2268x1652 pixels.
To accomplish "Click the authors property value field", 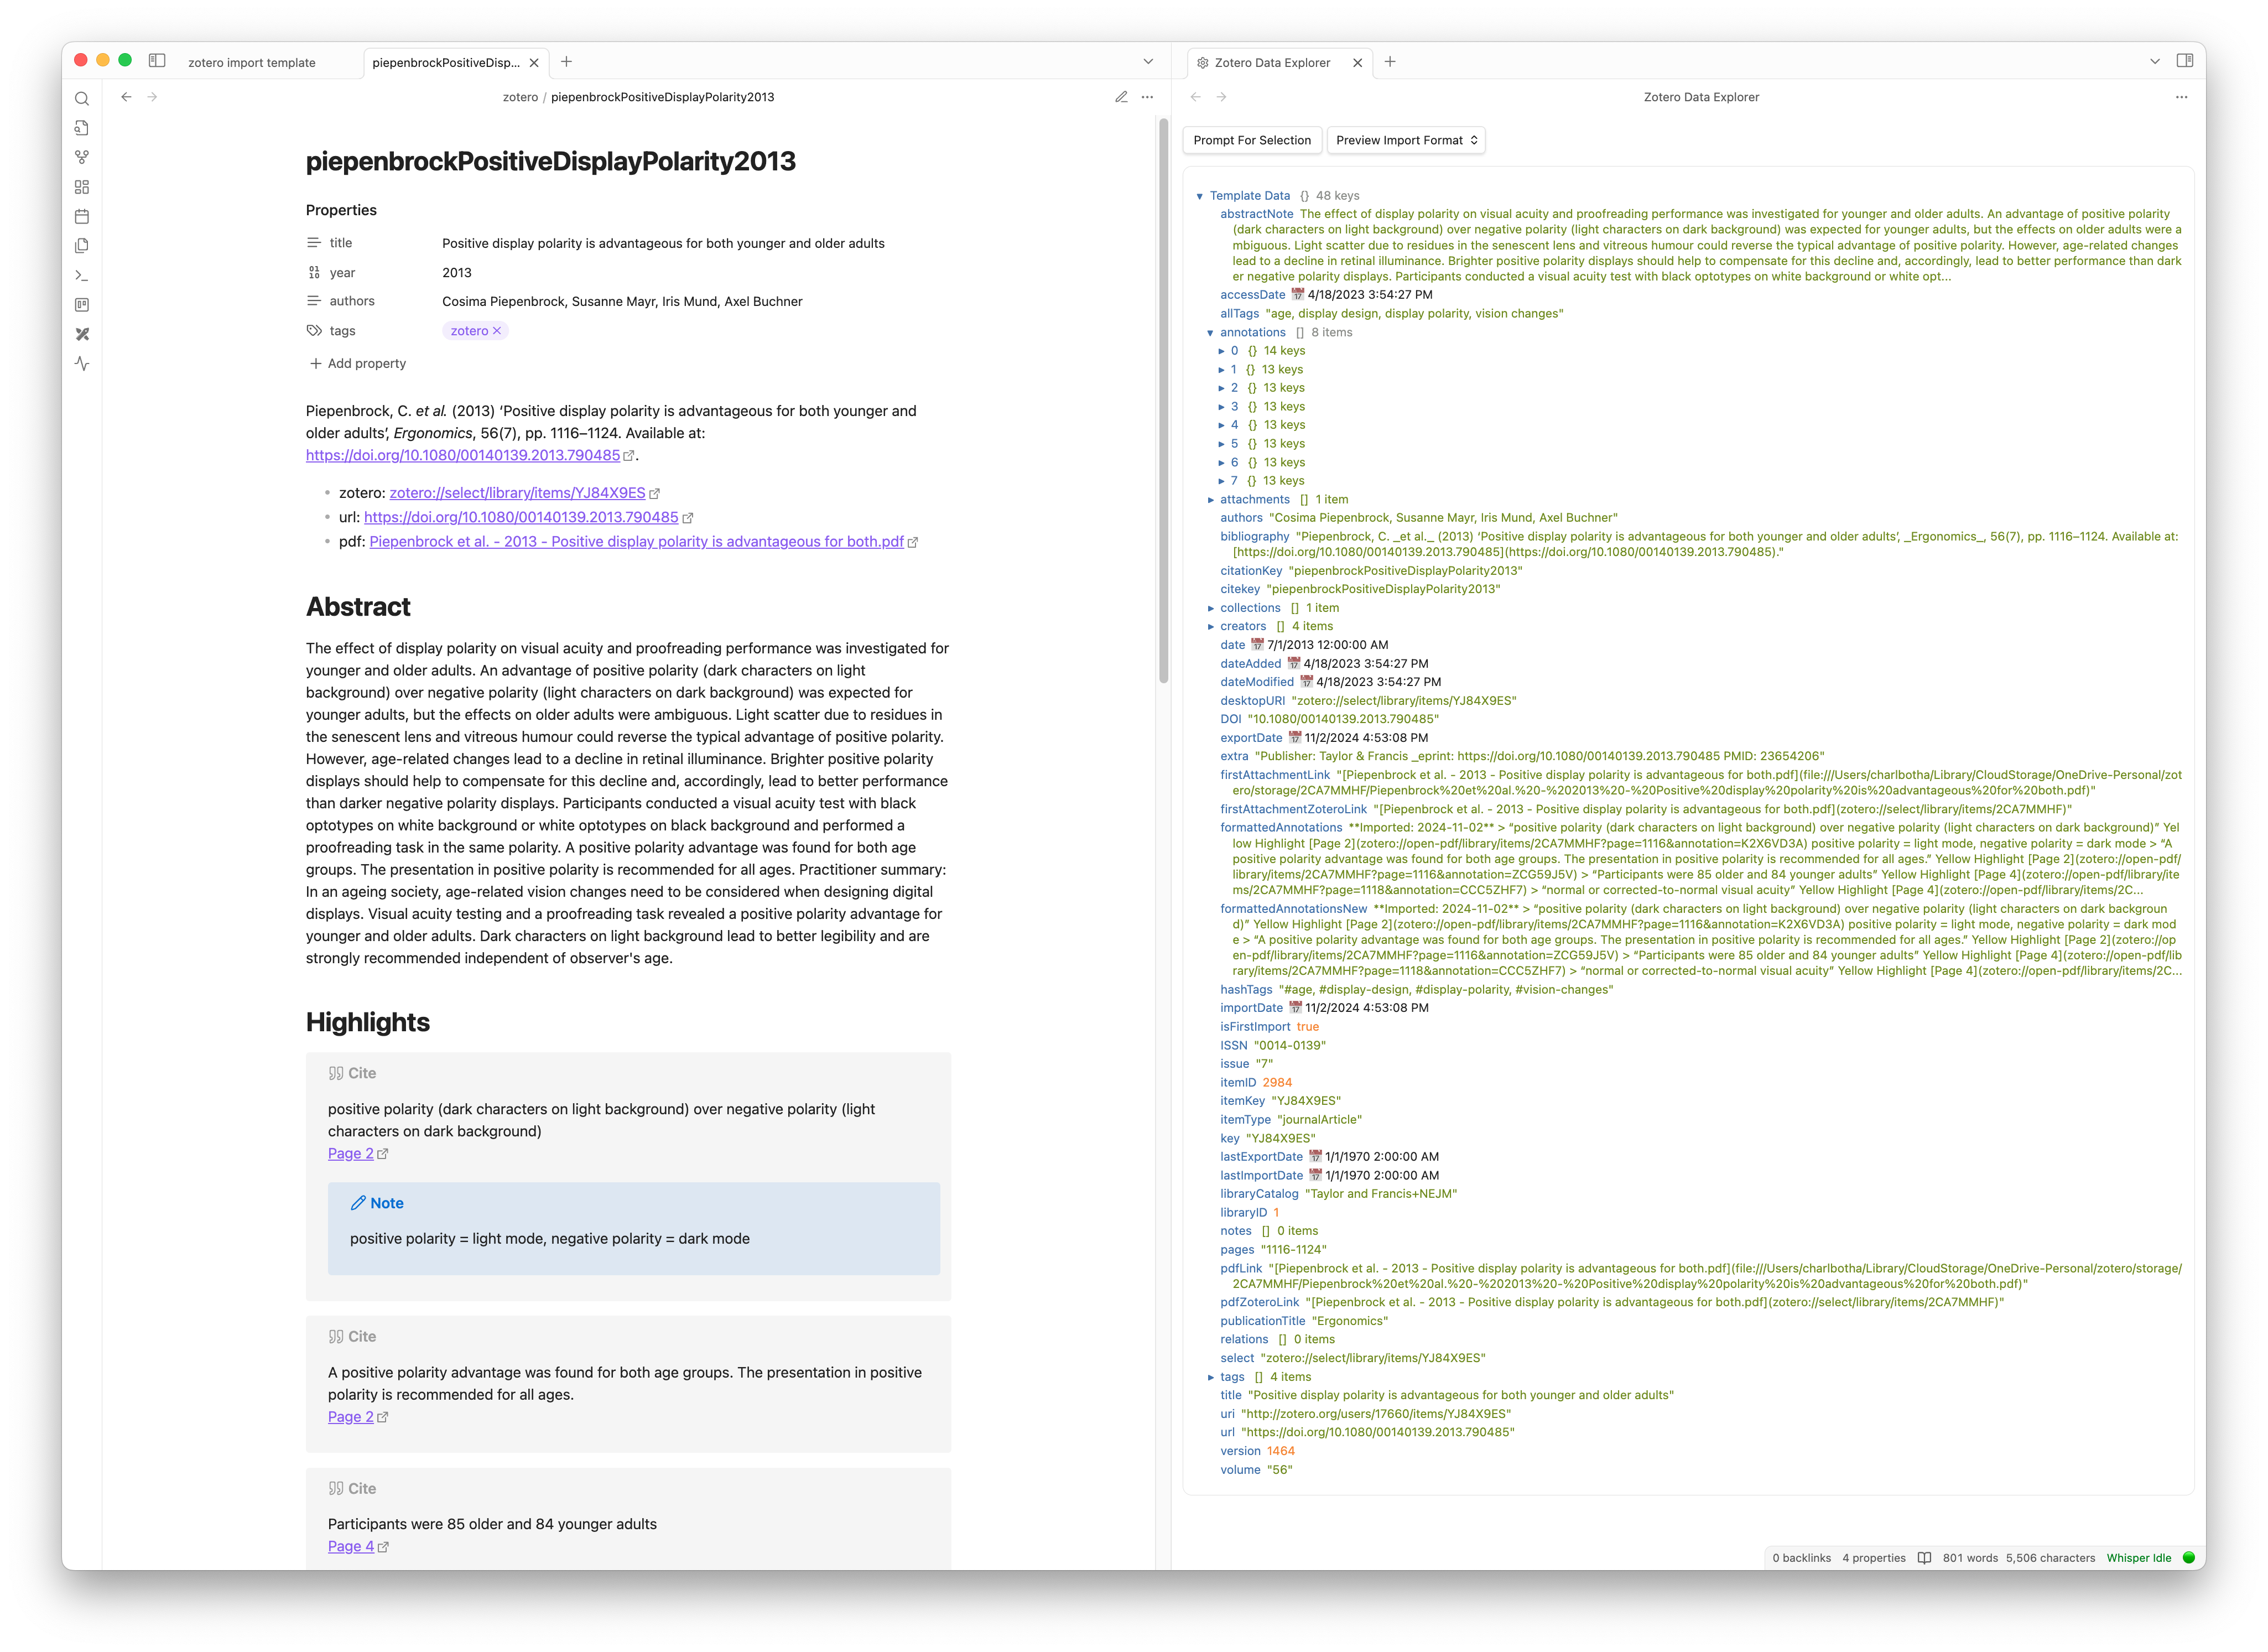I will 622,302.
